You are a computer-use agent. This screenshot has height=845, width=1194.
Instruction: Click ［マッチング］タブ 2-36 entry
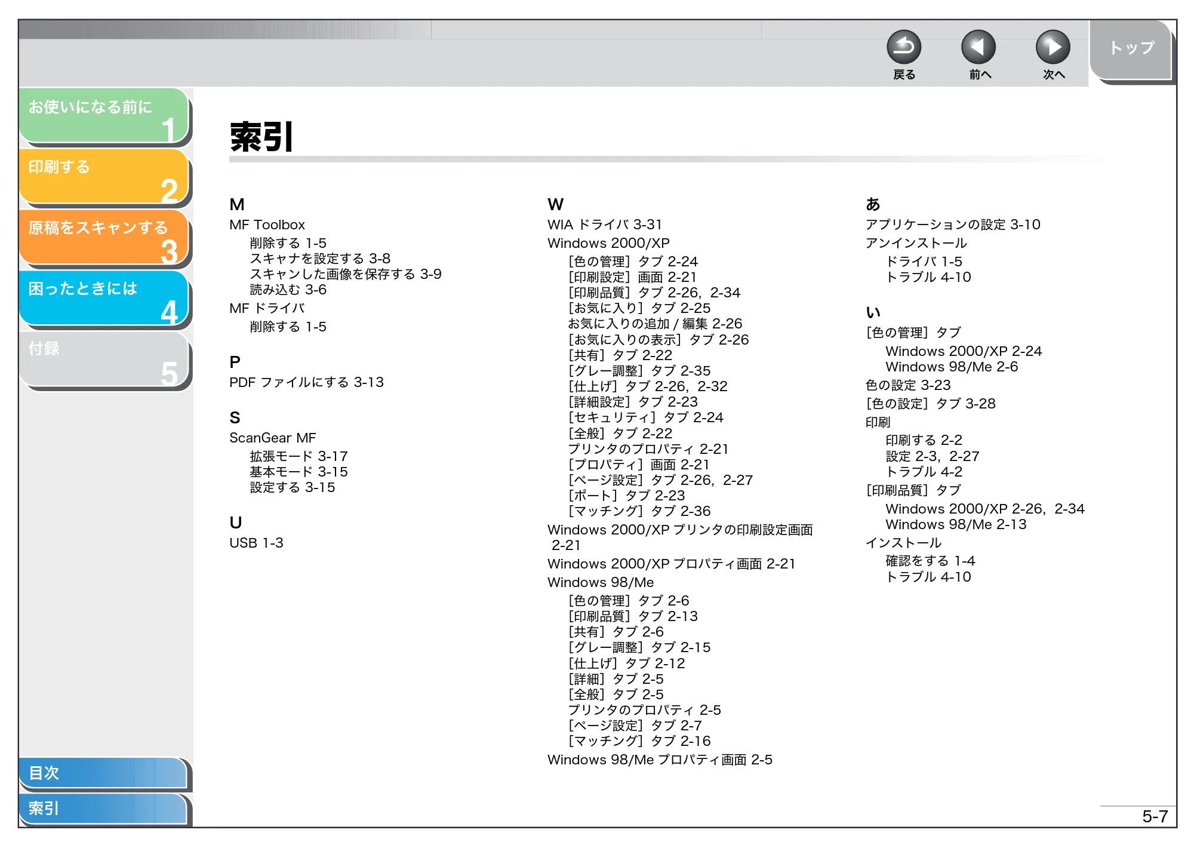(639, 511)
